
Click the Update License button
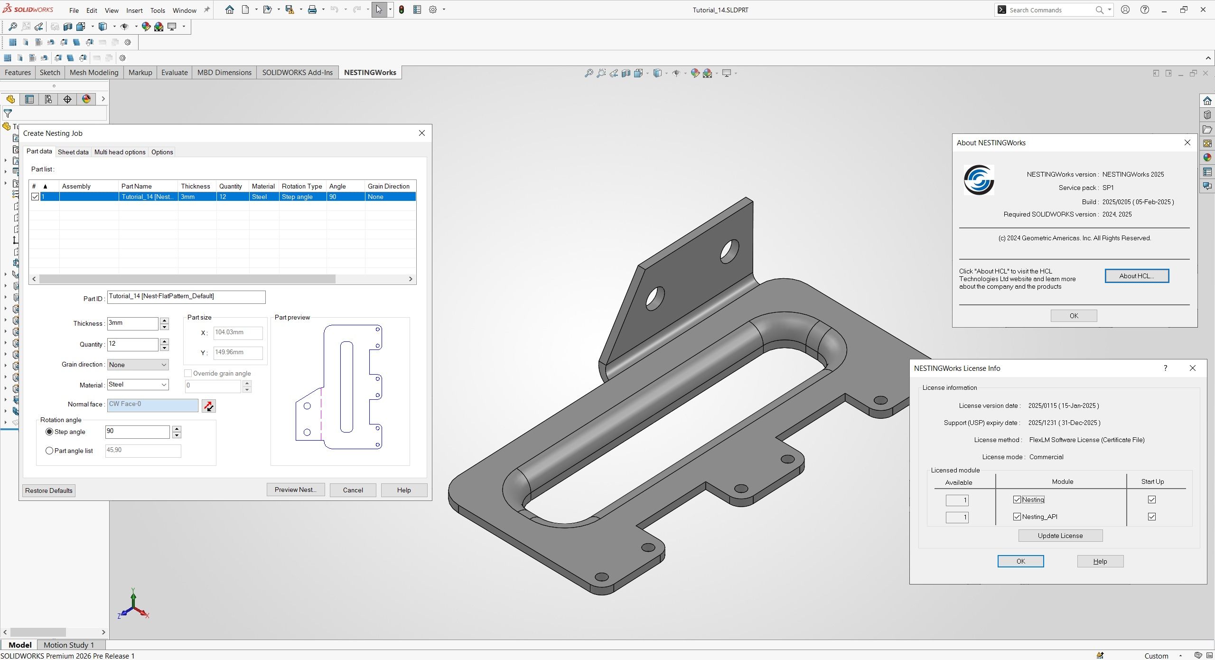(1060, 535)
